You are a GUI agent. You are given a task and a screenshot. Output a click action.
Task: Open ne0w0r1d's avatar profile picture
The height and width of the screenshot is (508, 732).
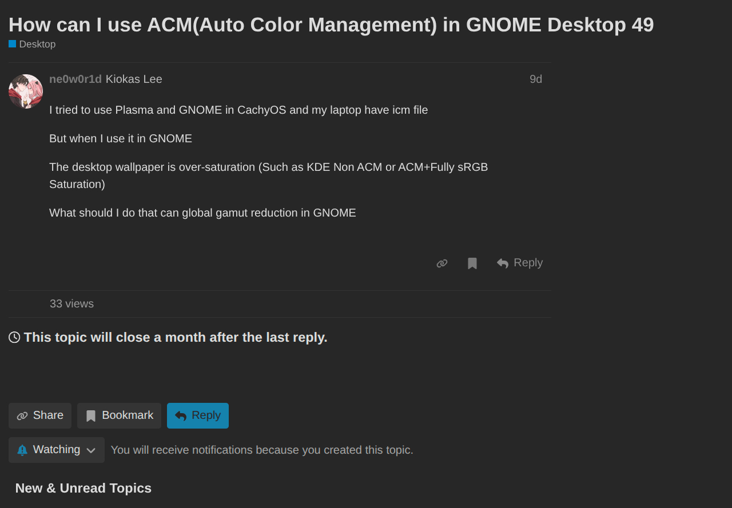pyautogui.click(x=26, y=91)
